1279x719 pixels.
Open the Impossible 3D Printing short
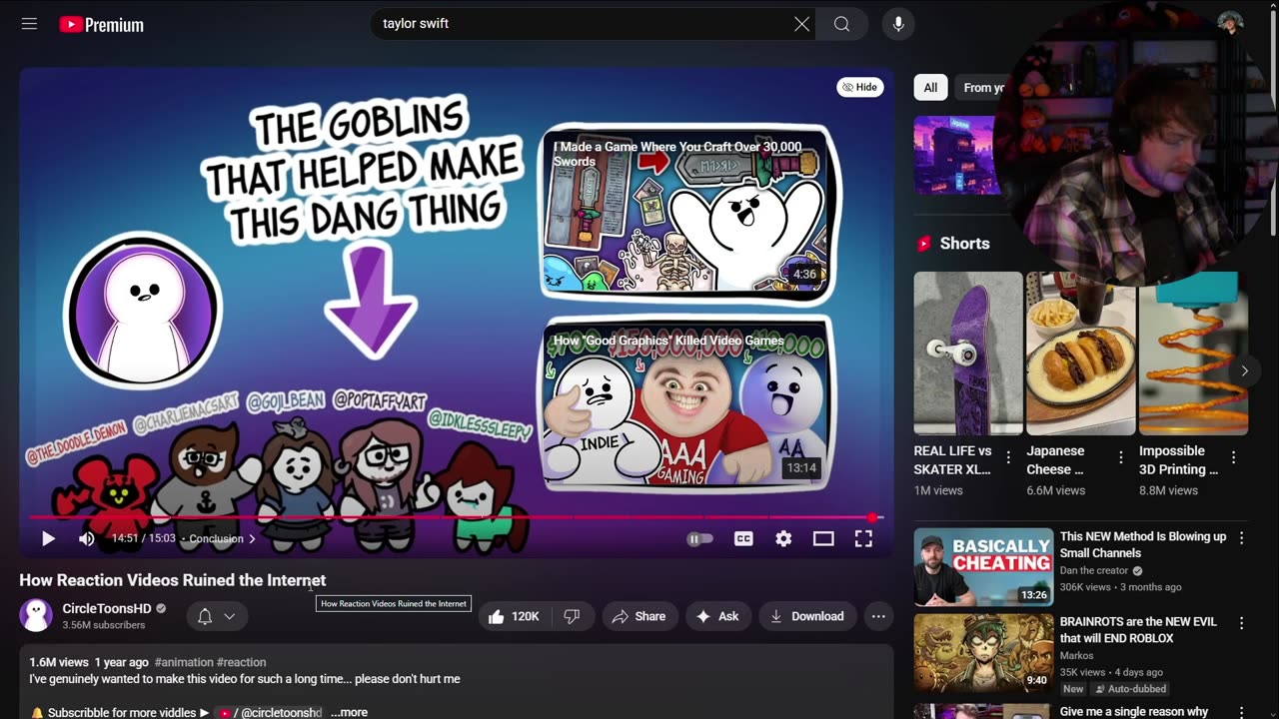1193,354
